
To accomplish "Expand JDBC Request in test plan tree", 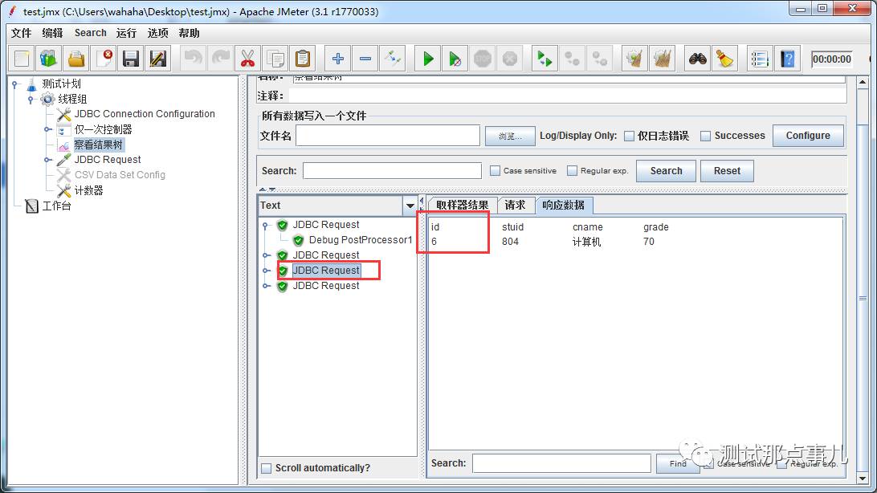I will [x=47, y=160].
